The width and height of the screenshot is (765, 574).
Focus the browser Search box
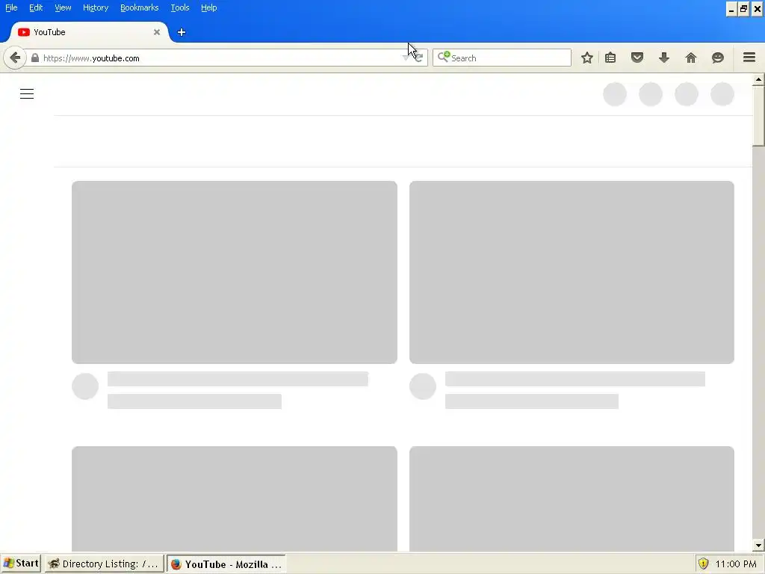(501, 58)
